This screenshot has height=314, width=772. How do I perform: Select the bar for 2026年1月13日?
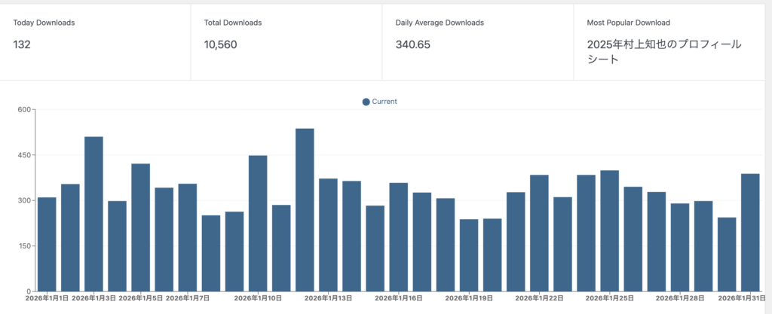tap(328, 235)
